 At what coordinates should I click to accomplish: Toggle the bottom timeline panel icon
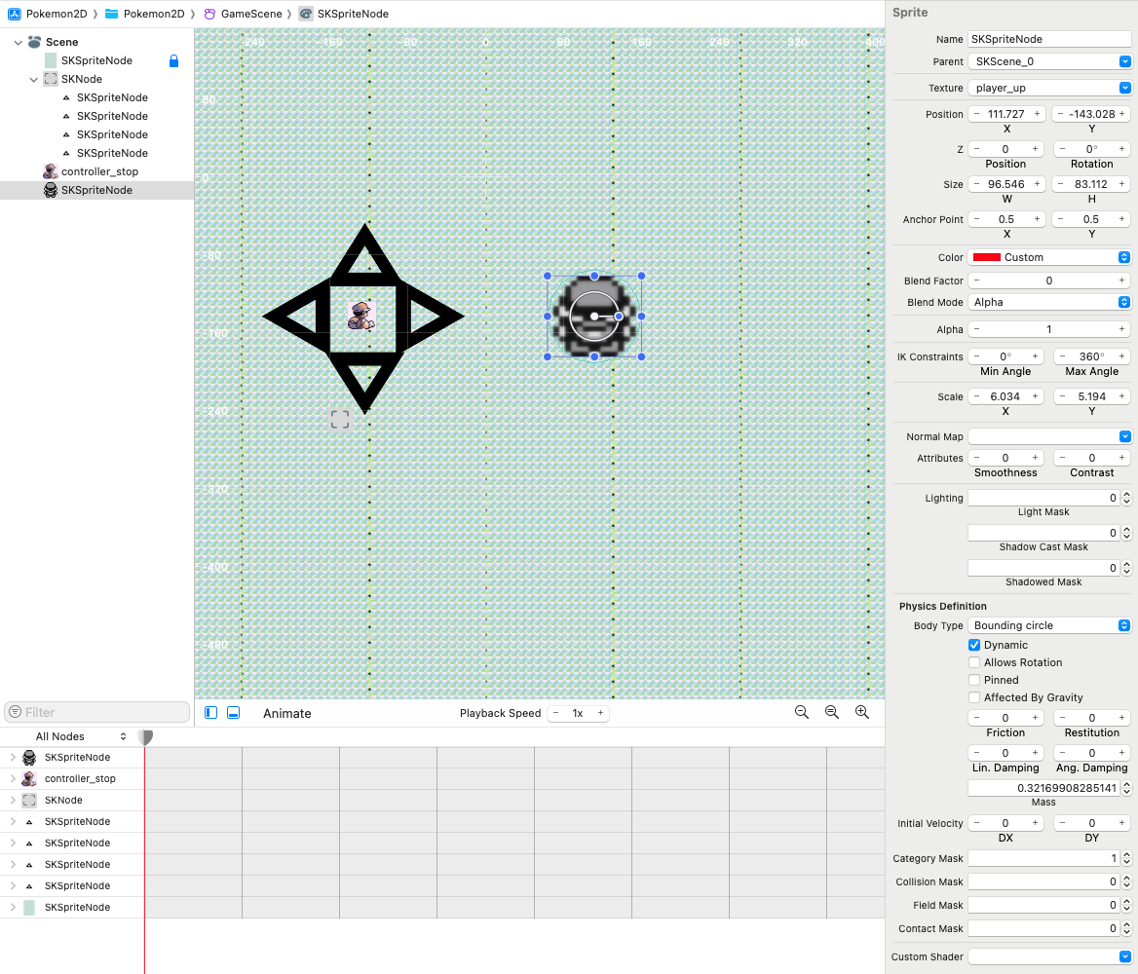(233, 713)
